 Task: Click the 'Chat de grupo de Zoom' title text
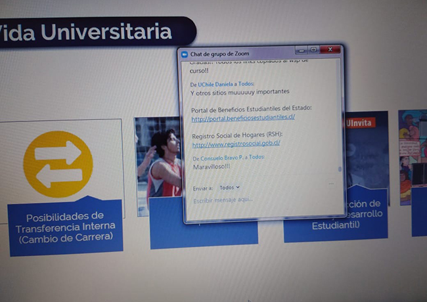[x=219, y=54]
